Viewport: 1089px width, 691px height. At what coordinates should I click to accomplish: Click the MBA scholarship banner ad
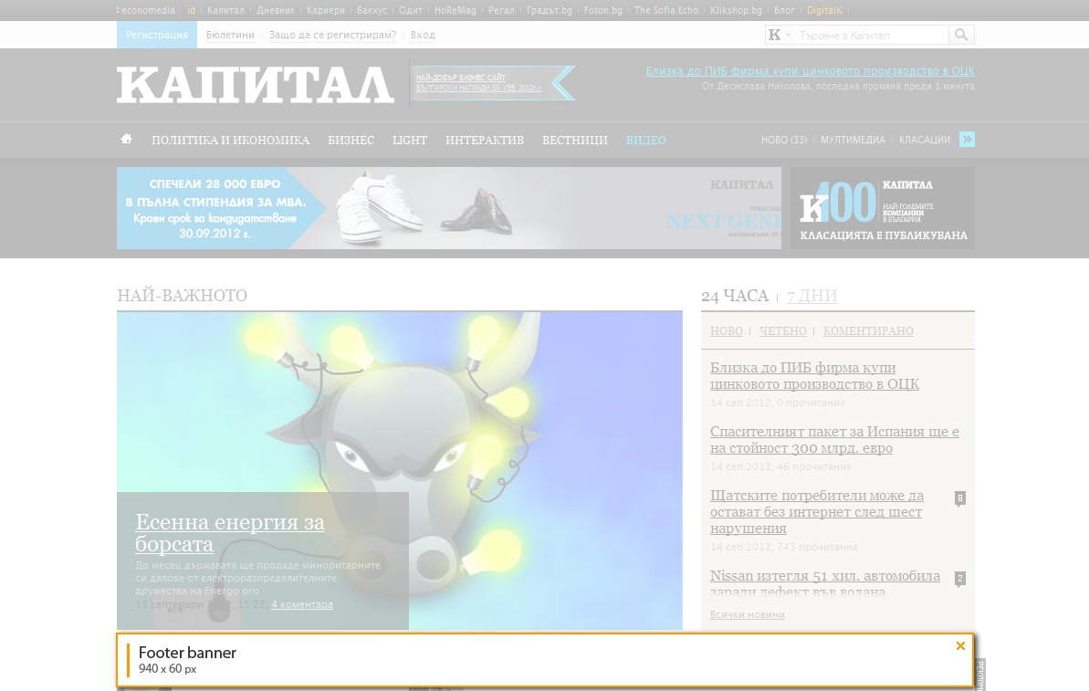[449, 207]
